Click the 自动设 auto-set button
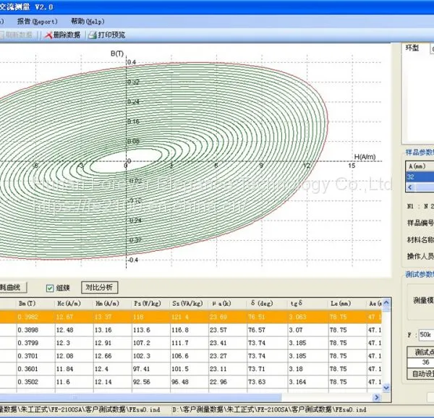The image size is (434, 418). (x=421, y=374)
